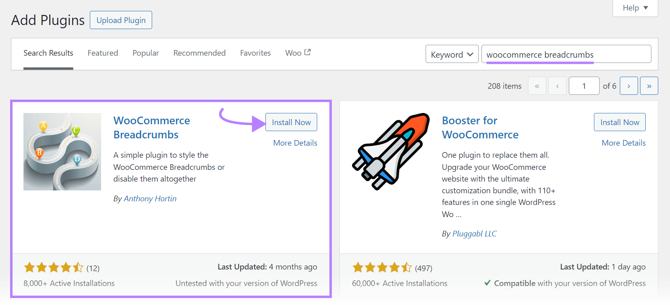Switch to the Popular tab
This screenshot has width=670, height=305.
click(146, 53)
